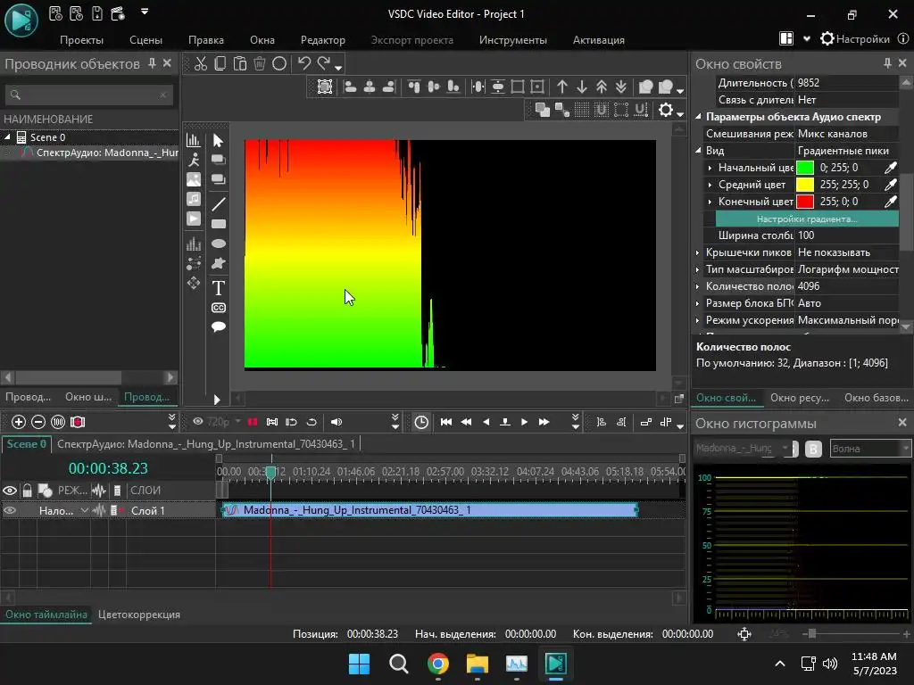Click the Add image object icon
914x685 pixels.
(x=194, y=179)
